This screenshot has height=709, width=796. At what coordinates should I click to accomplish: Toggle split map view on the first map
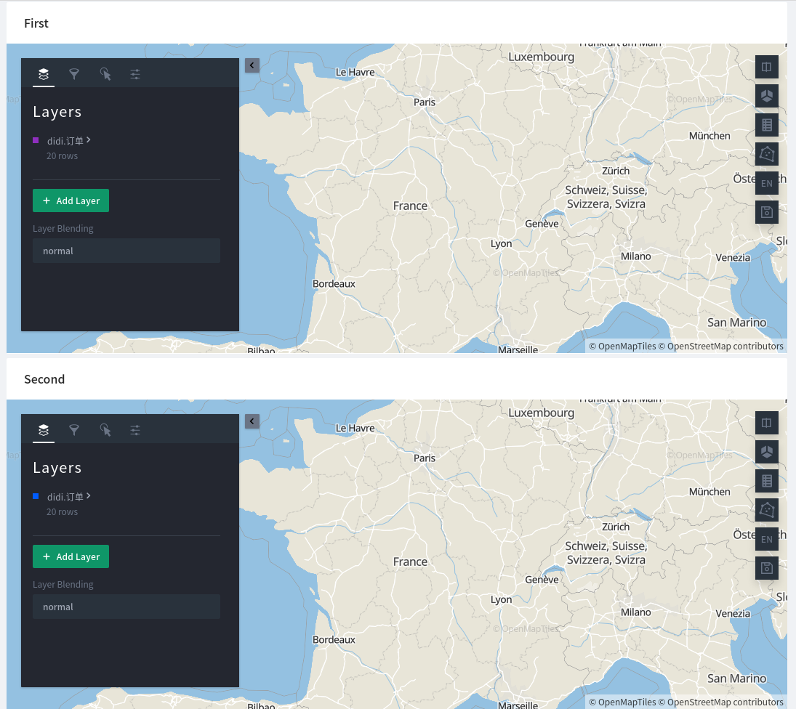pyautogui.click(x=766, y=66)
